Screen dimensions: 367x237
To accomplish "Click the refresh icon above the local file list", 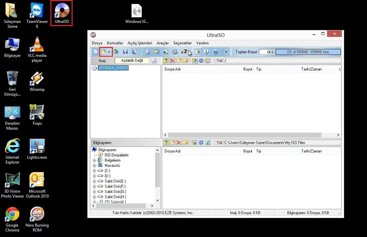I will [207, 143].
